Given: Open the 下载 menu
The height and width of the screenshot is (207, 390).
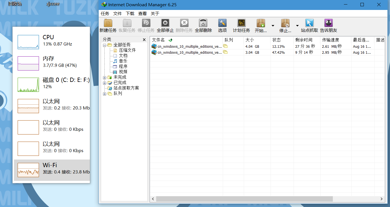Looking at the screenshot, I should pos(130,14).
